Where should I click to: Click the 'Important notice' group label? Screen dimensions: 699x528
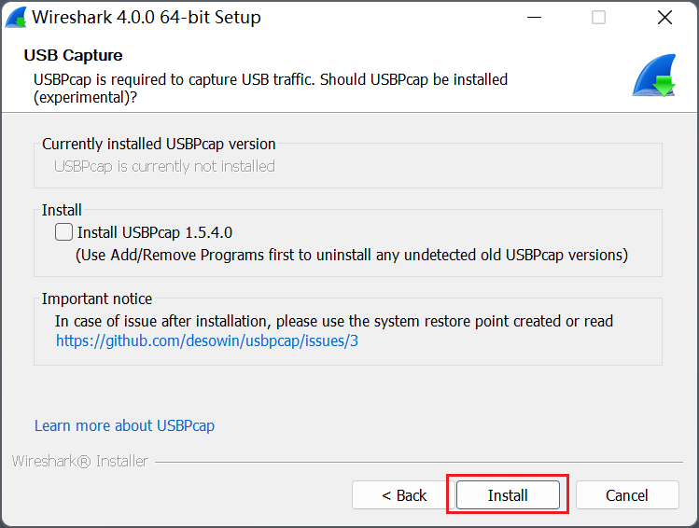click(97, 299)
